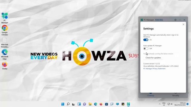Select the Google Chrome desktop shortcut
The height and width of the screenshot is (107, 191).
click(x=5, y=30)
